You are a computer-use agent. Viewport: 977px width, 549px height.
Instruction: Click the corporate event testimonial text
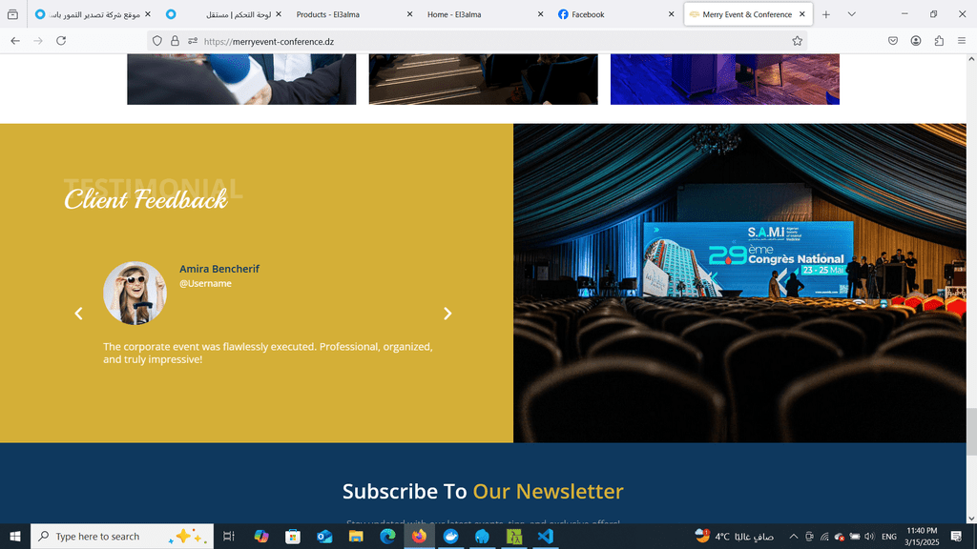pyautogui.click(x=268, y=353)
